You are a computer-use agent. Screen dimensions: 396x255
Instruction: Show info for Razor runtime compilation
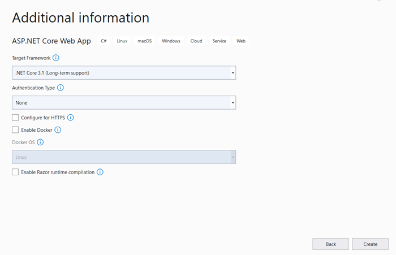100,172
